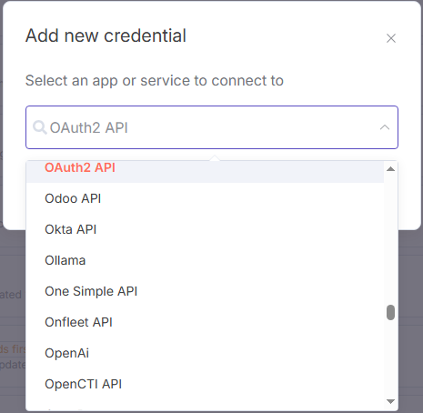Click the scrollbar down arrow
Image resolution: width=423 pixels, height=413 pixels.
pos(390,401)
